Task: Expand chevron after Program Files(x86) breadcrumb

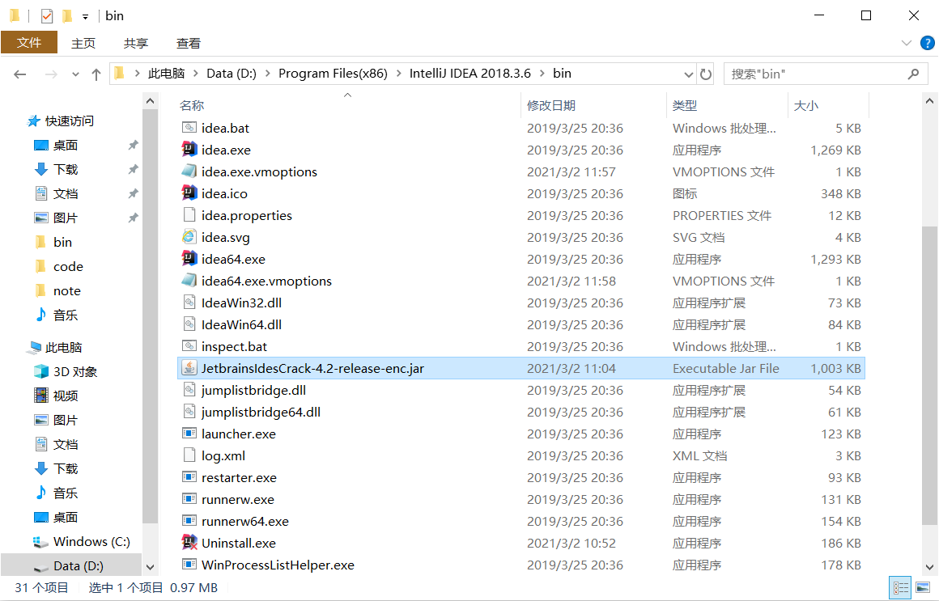Action: 398,74
